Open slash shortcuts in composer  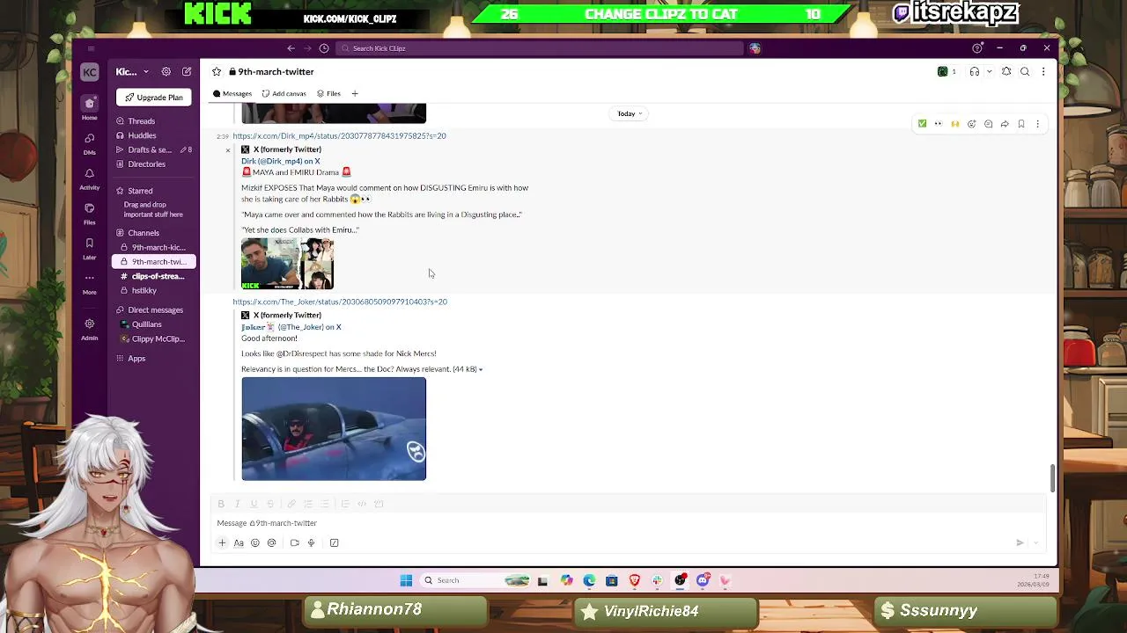[x=334, y=543]
